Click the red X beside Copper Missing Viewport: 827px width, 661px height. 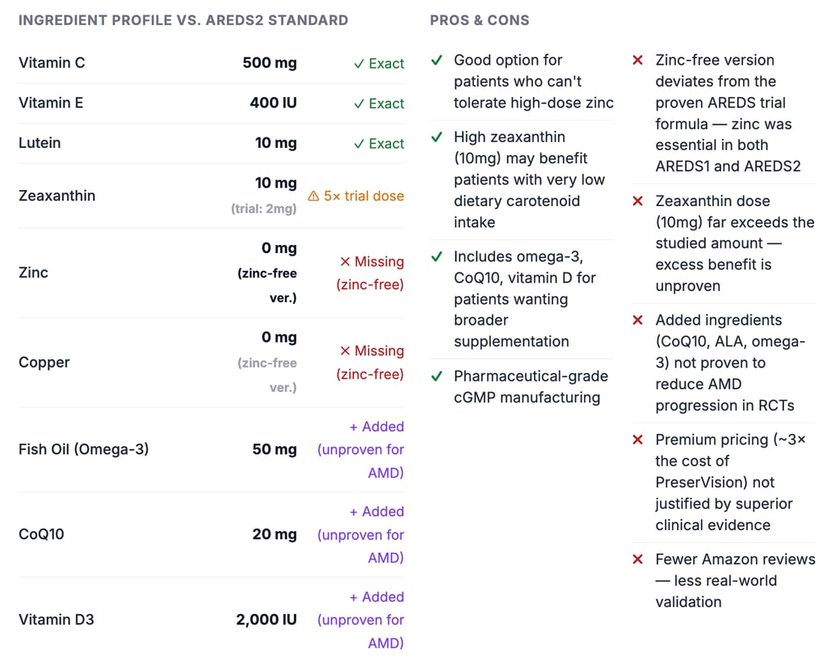coord(345,351)
